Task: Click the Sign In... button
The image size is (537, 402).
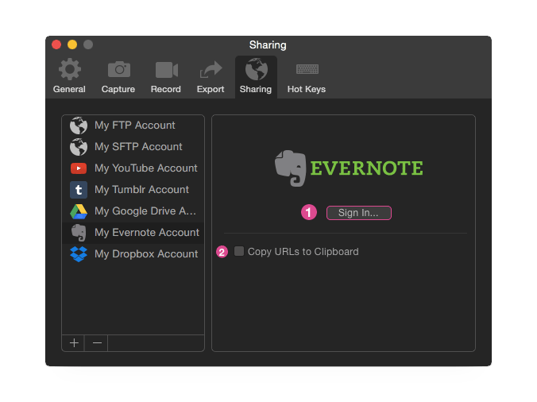Action: coord(358,213)
